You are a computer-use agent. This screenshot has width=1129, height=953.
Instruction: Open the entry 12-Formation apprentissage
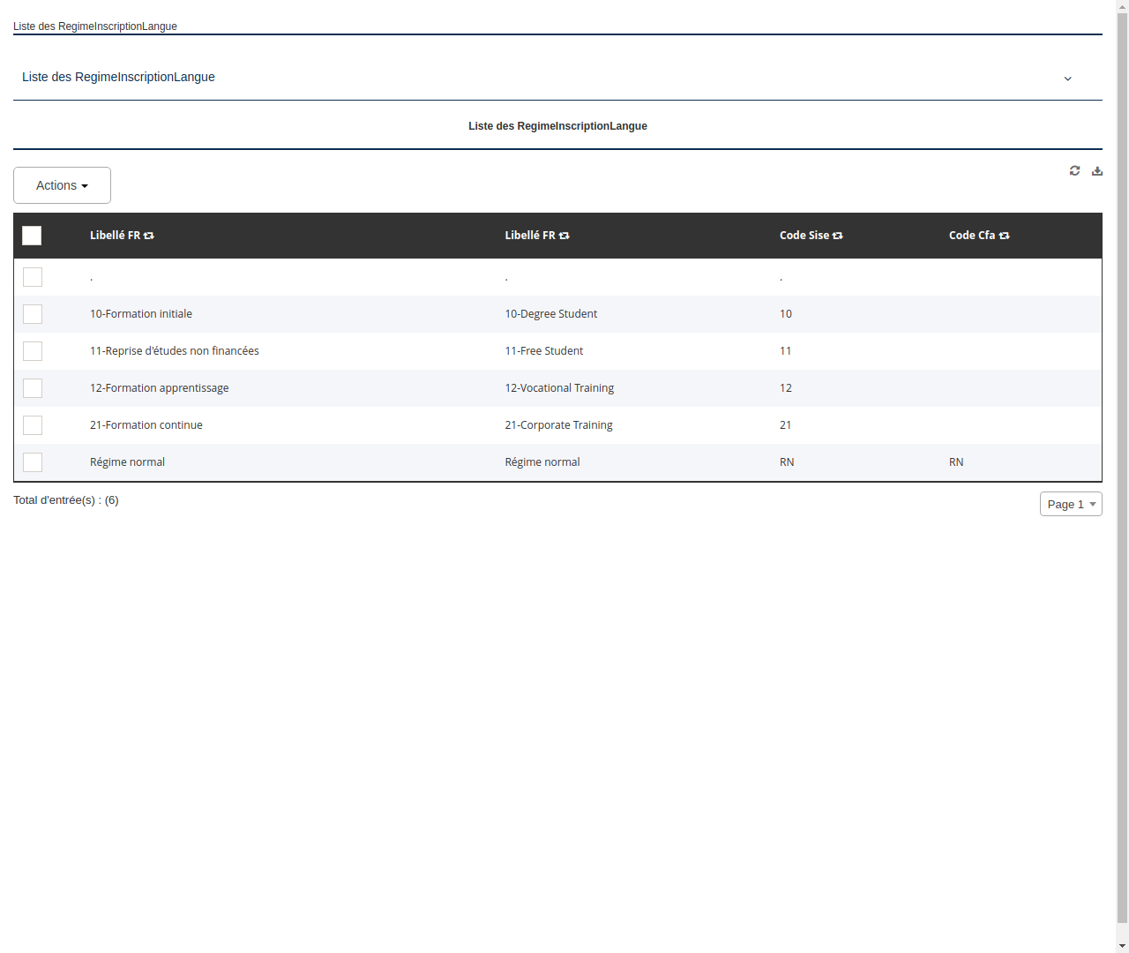159,387
